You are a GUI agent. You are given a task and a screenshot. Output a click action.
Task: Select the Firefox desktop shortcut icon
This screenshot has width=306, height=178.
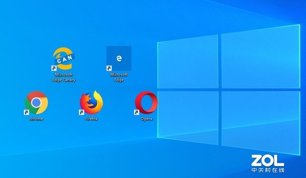click(91, 103)
